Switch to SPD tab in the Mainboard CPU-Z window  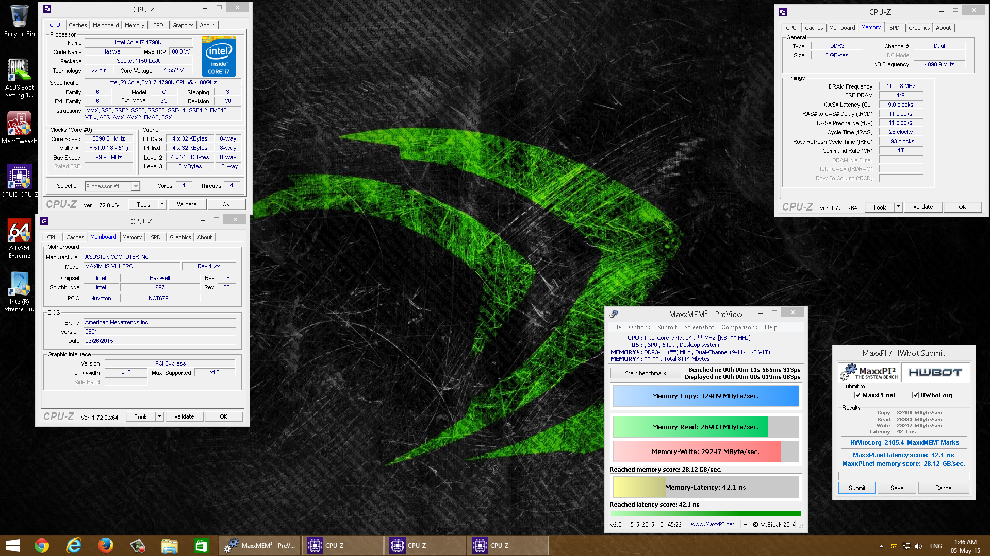click(156, 237)
